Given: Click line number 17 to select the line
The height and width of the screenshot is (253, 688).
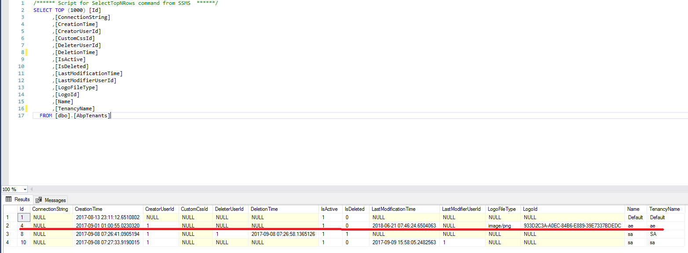Looking at the screenshot, I should pyautogui.click(x=21, y=115).
